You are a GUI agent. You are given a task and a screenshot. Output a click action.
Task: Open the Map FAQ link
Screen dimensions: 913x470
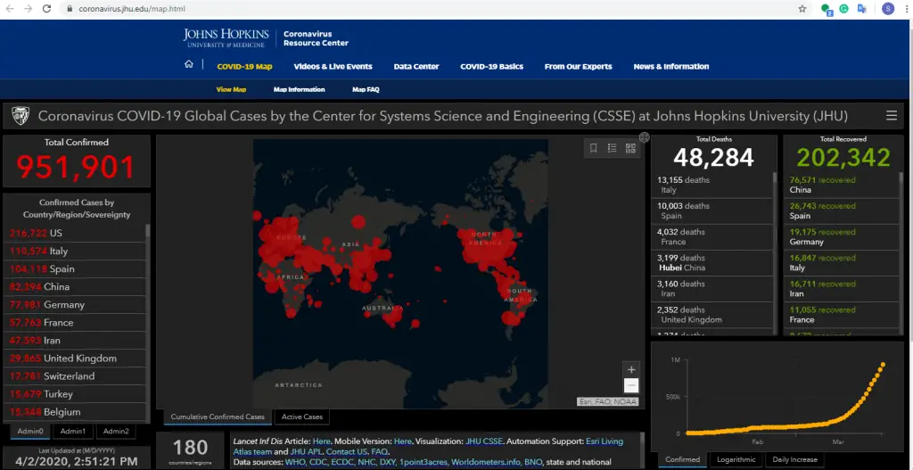point(366,90)
